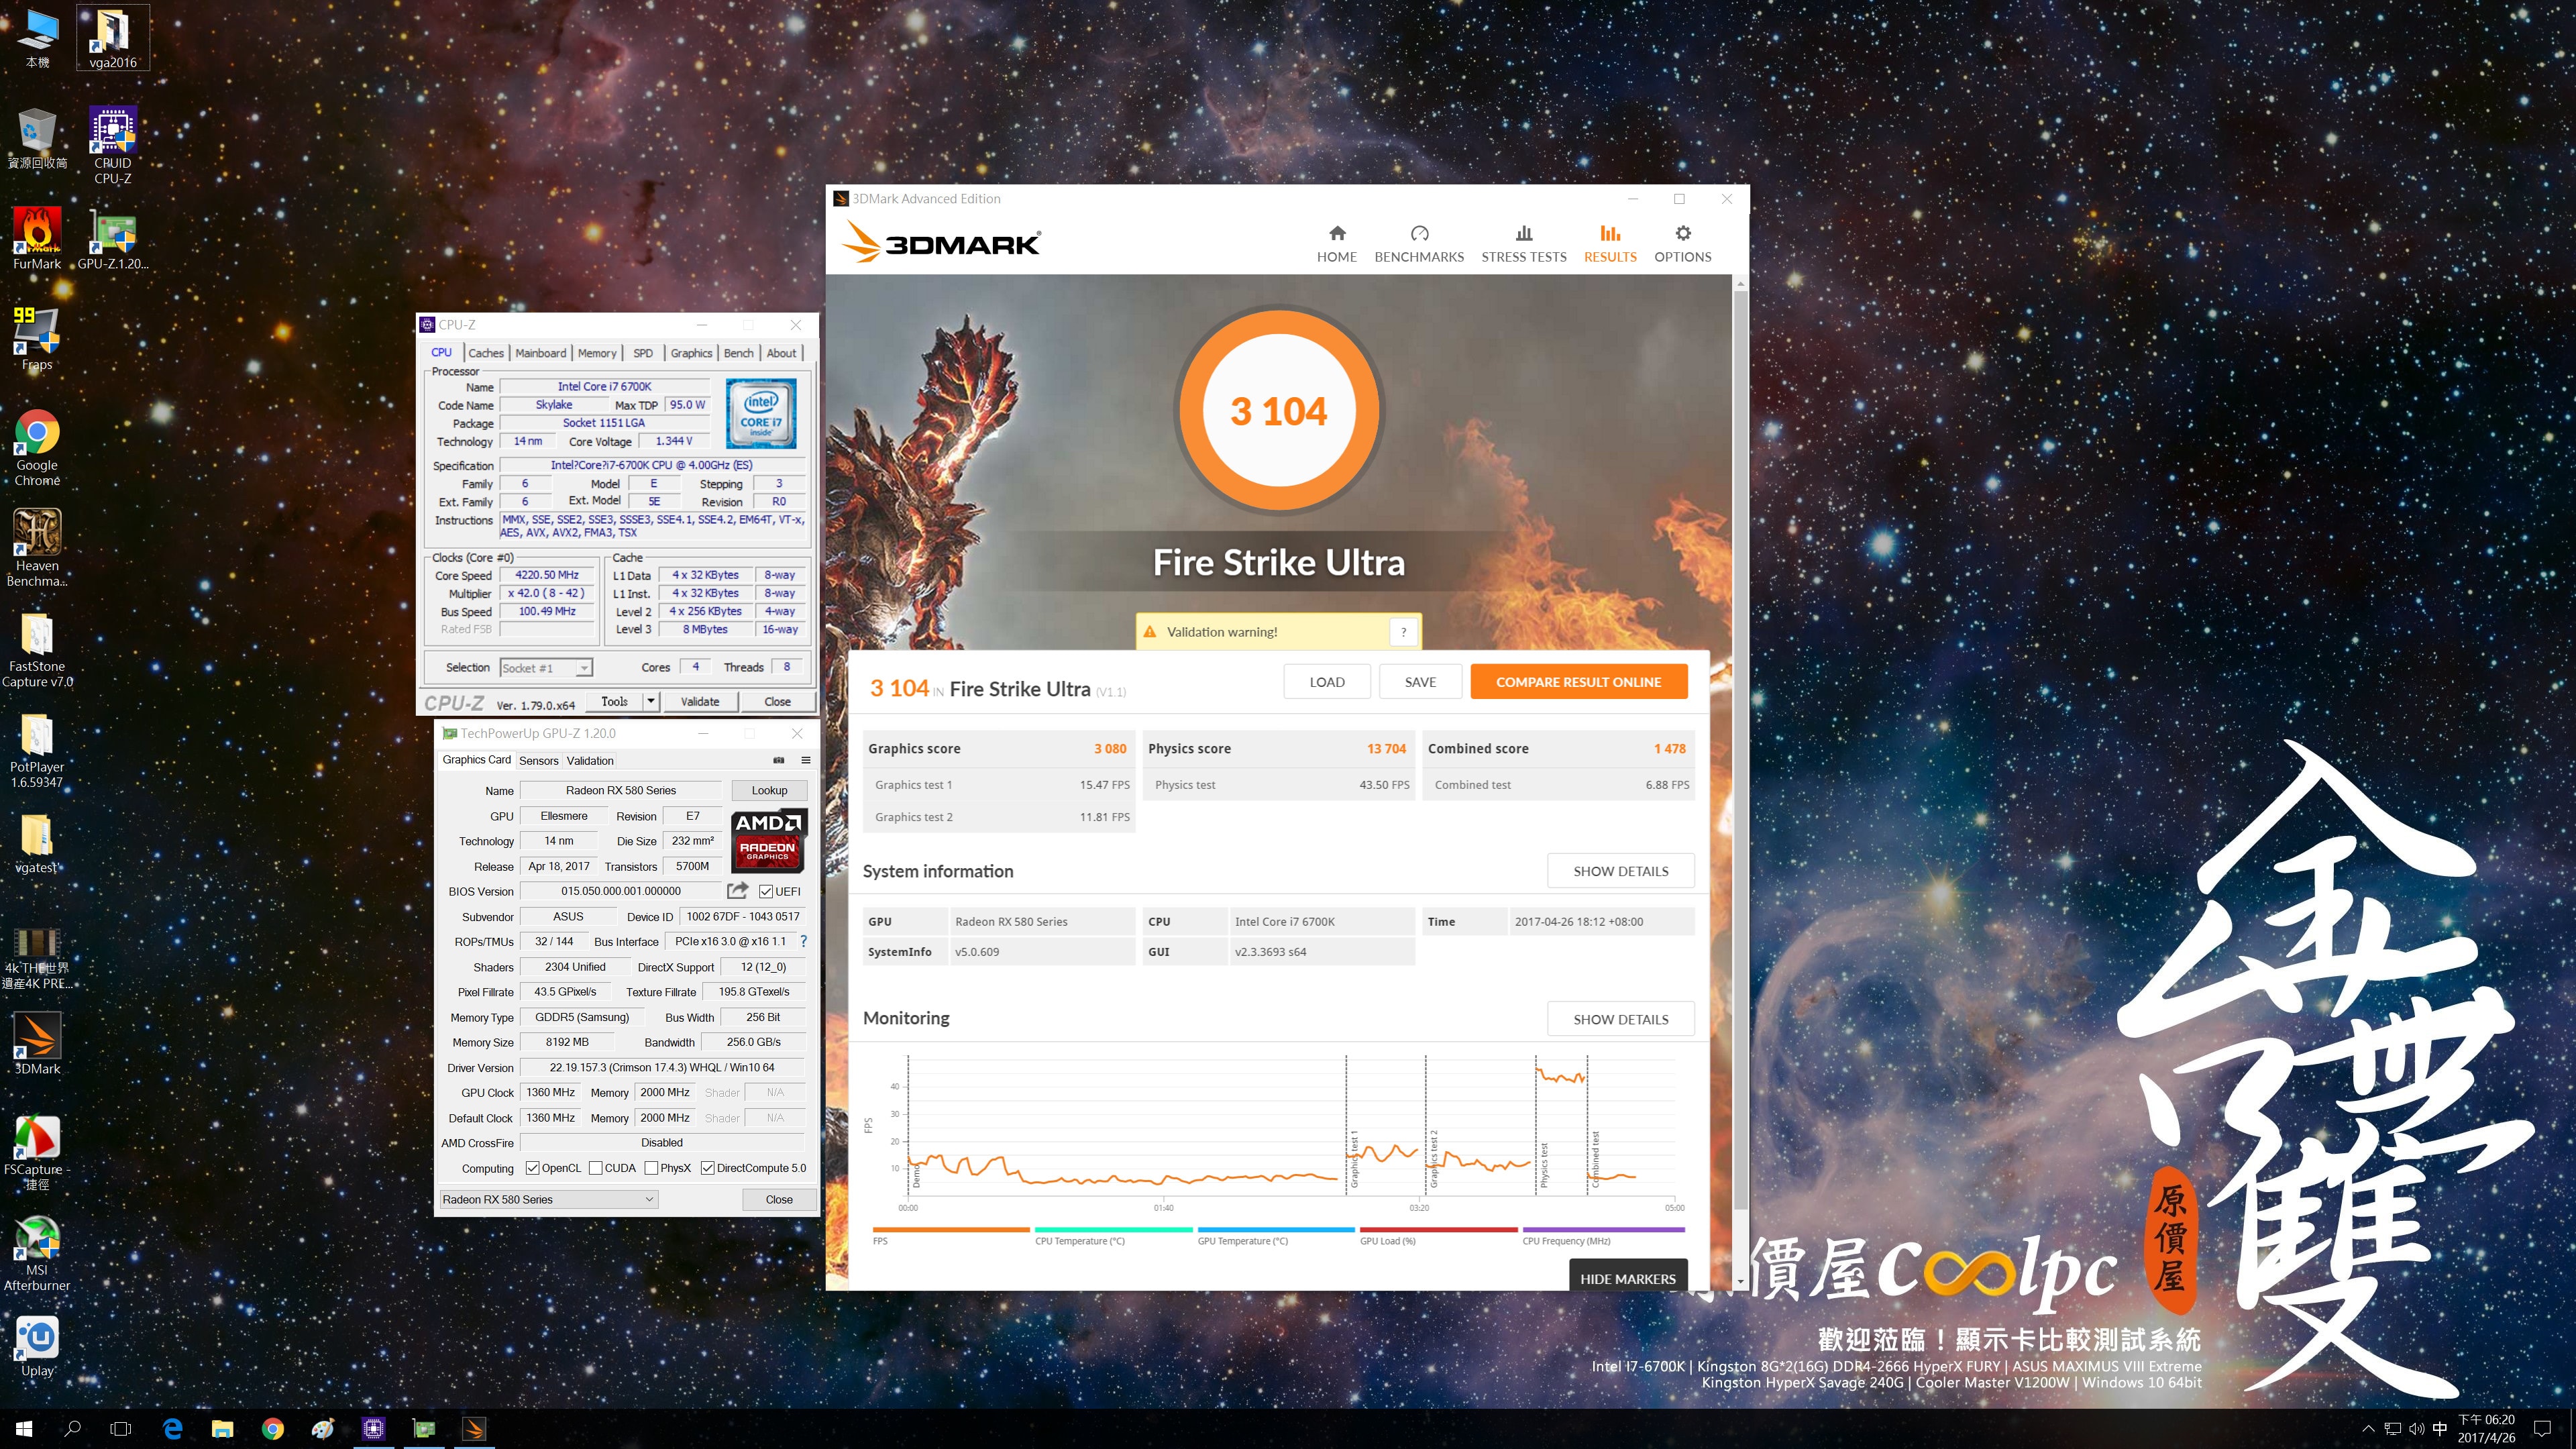
Task: Expand the CPU-Z Socket #1 selection dropdown
Action: tap(584, 668)
